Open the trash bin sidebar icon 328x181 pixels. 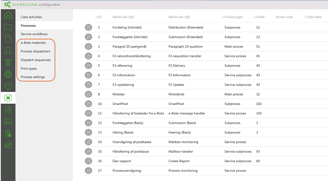pyautogui.click(x=8, y=133)
